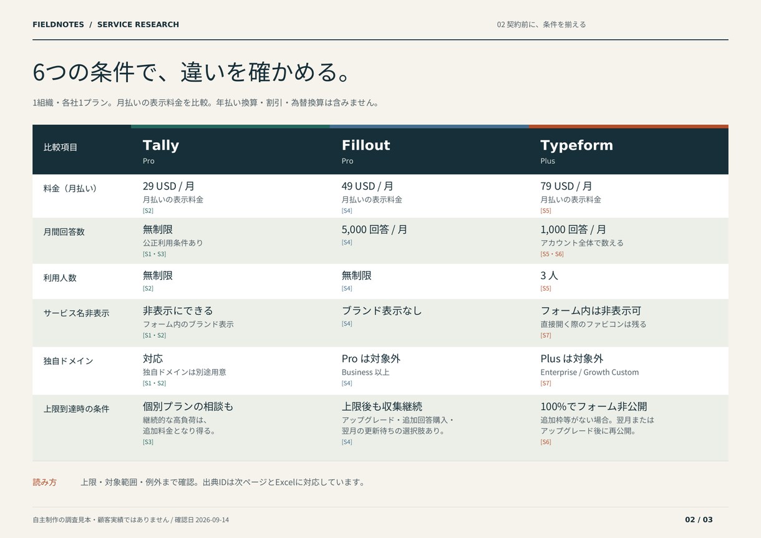The width and height of the screenshot is (761, 538).
Task: Click '直接開く際のファビコンは残る' note
Action: tap(593, 325)
